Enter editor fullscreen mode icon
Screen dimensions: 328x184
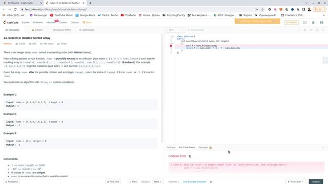(x=323, y=30)
